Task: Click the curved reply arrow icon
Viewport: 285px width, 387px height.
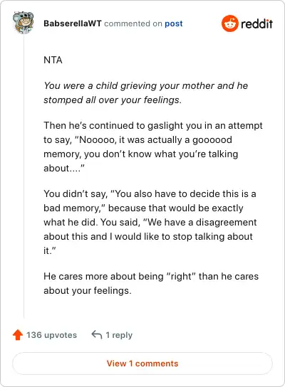Action: (x=97, y=334)
